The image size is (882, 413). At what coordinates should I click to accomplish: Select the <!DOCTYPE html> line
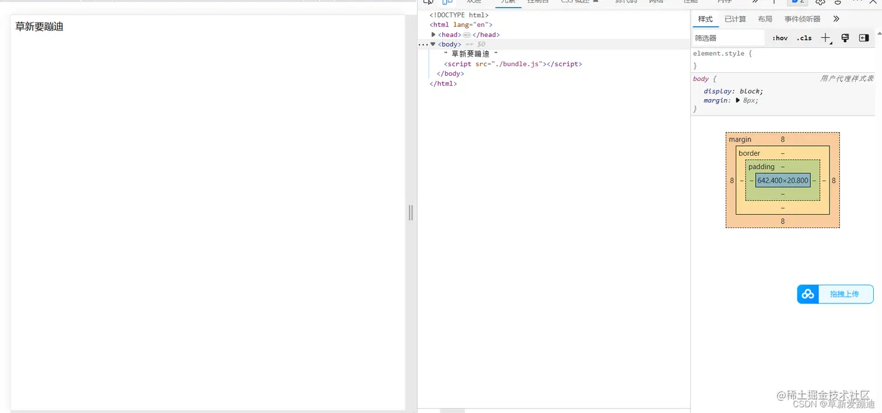pyautogui.click(x=459, y=15)
